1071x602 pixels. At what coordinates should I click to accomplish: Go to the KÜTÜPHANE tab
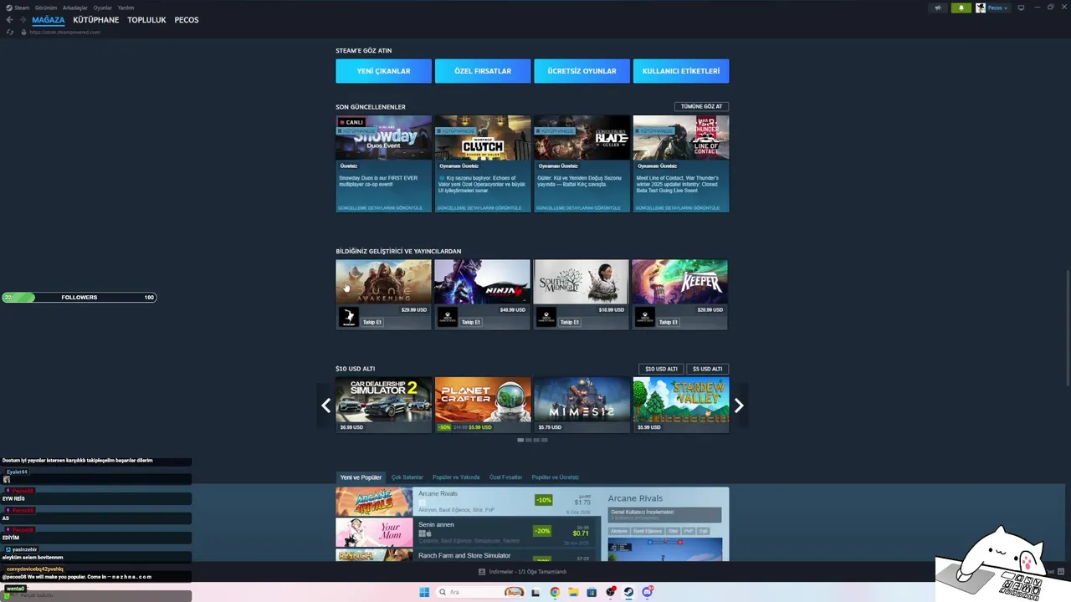[96, 20]
